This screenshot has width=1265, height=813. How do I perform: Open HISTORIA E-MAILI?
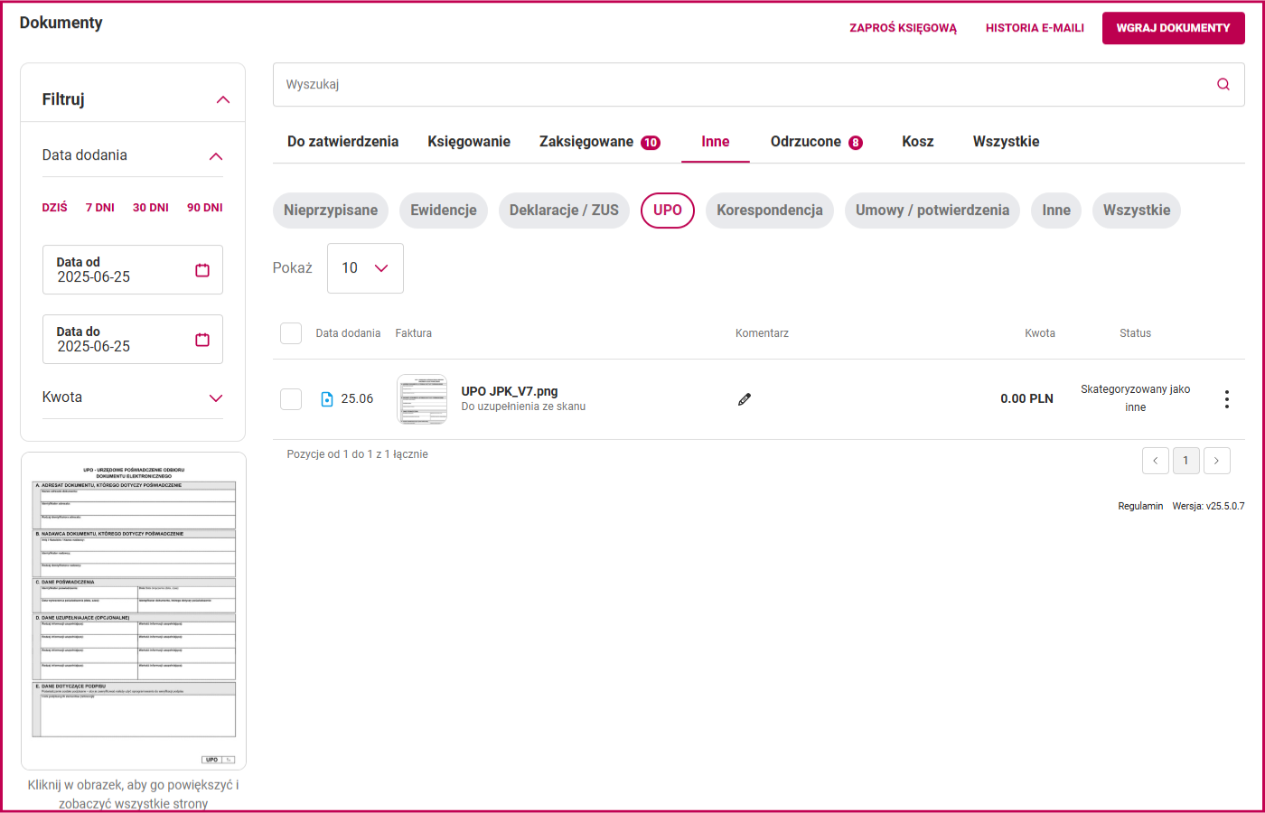coord(1035,28)
